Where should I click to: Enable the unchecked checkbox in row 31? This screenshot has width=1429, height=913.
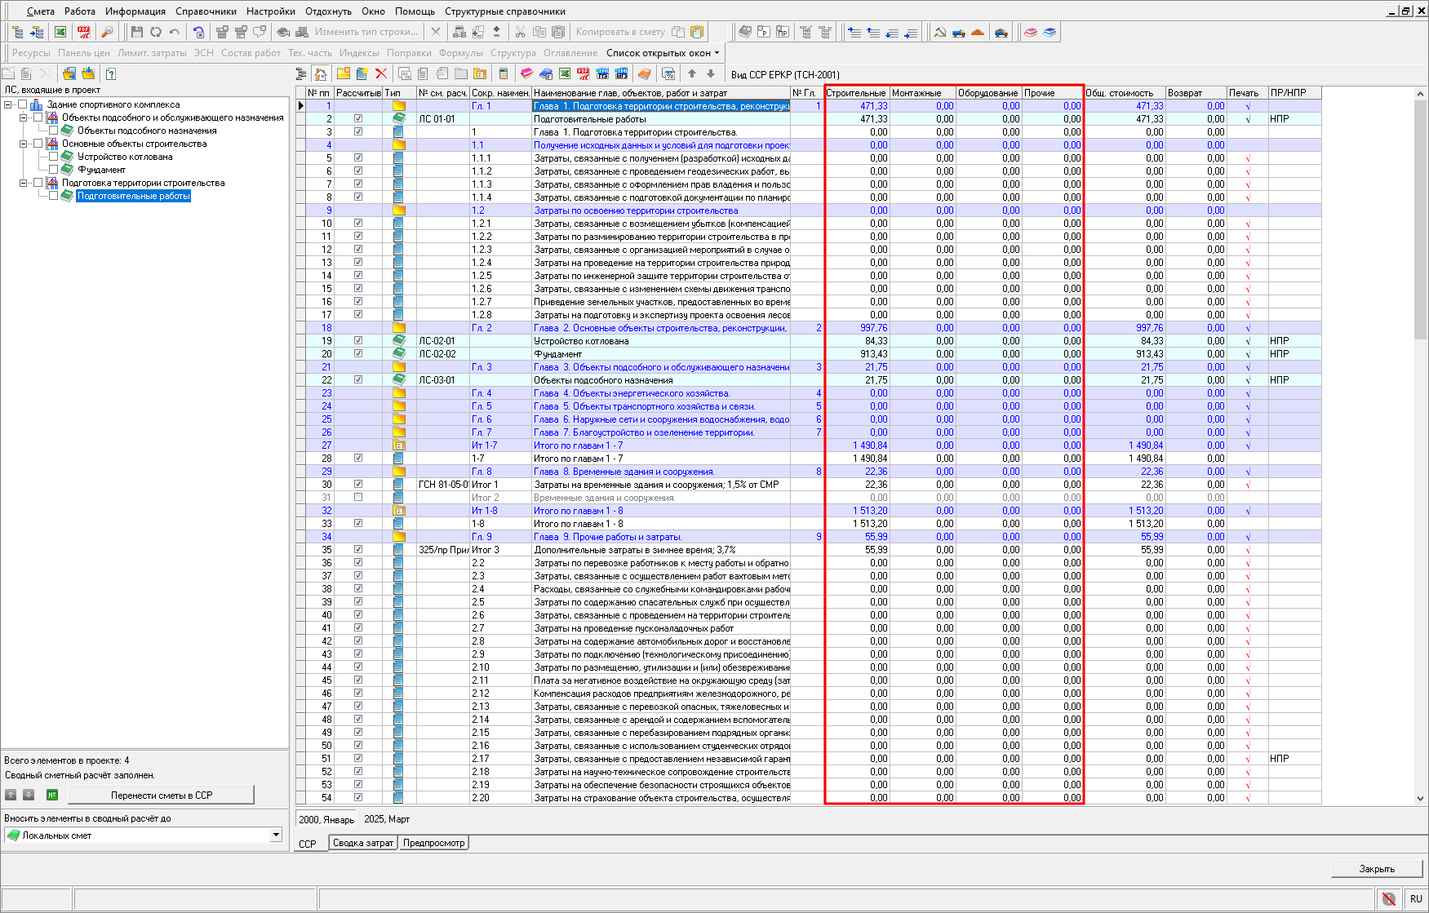pos(358,498)
